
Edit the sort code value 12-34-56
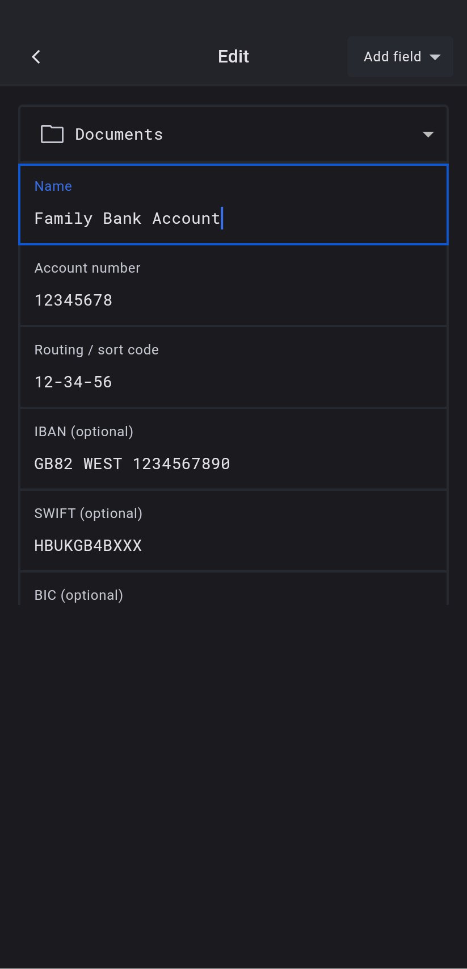tap(74, 382)
